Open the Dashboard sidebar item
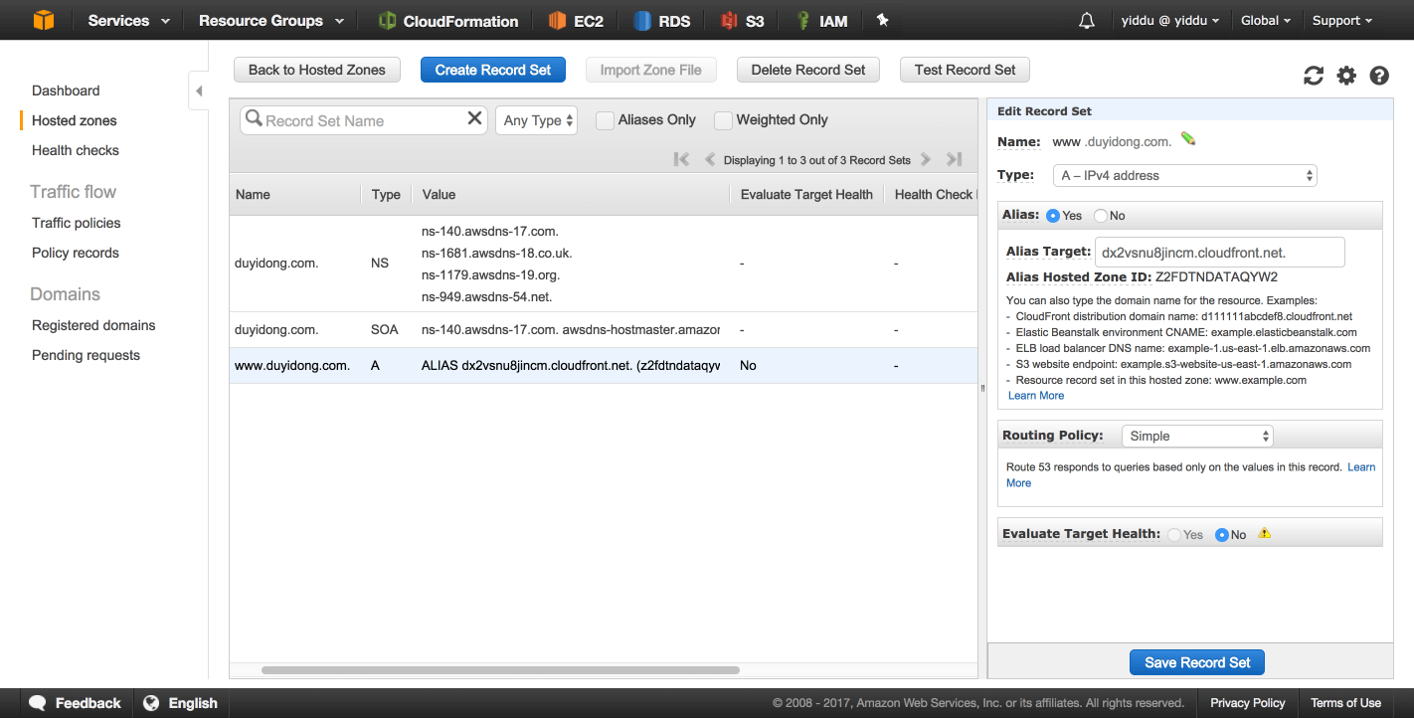 66,90
